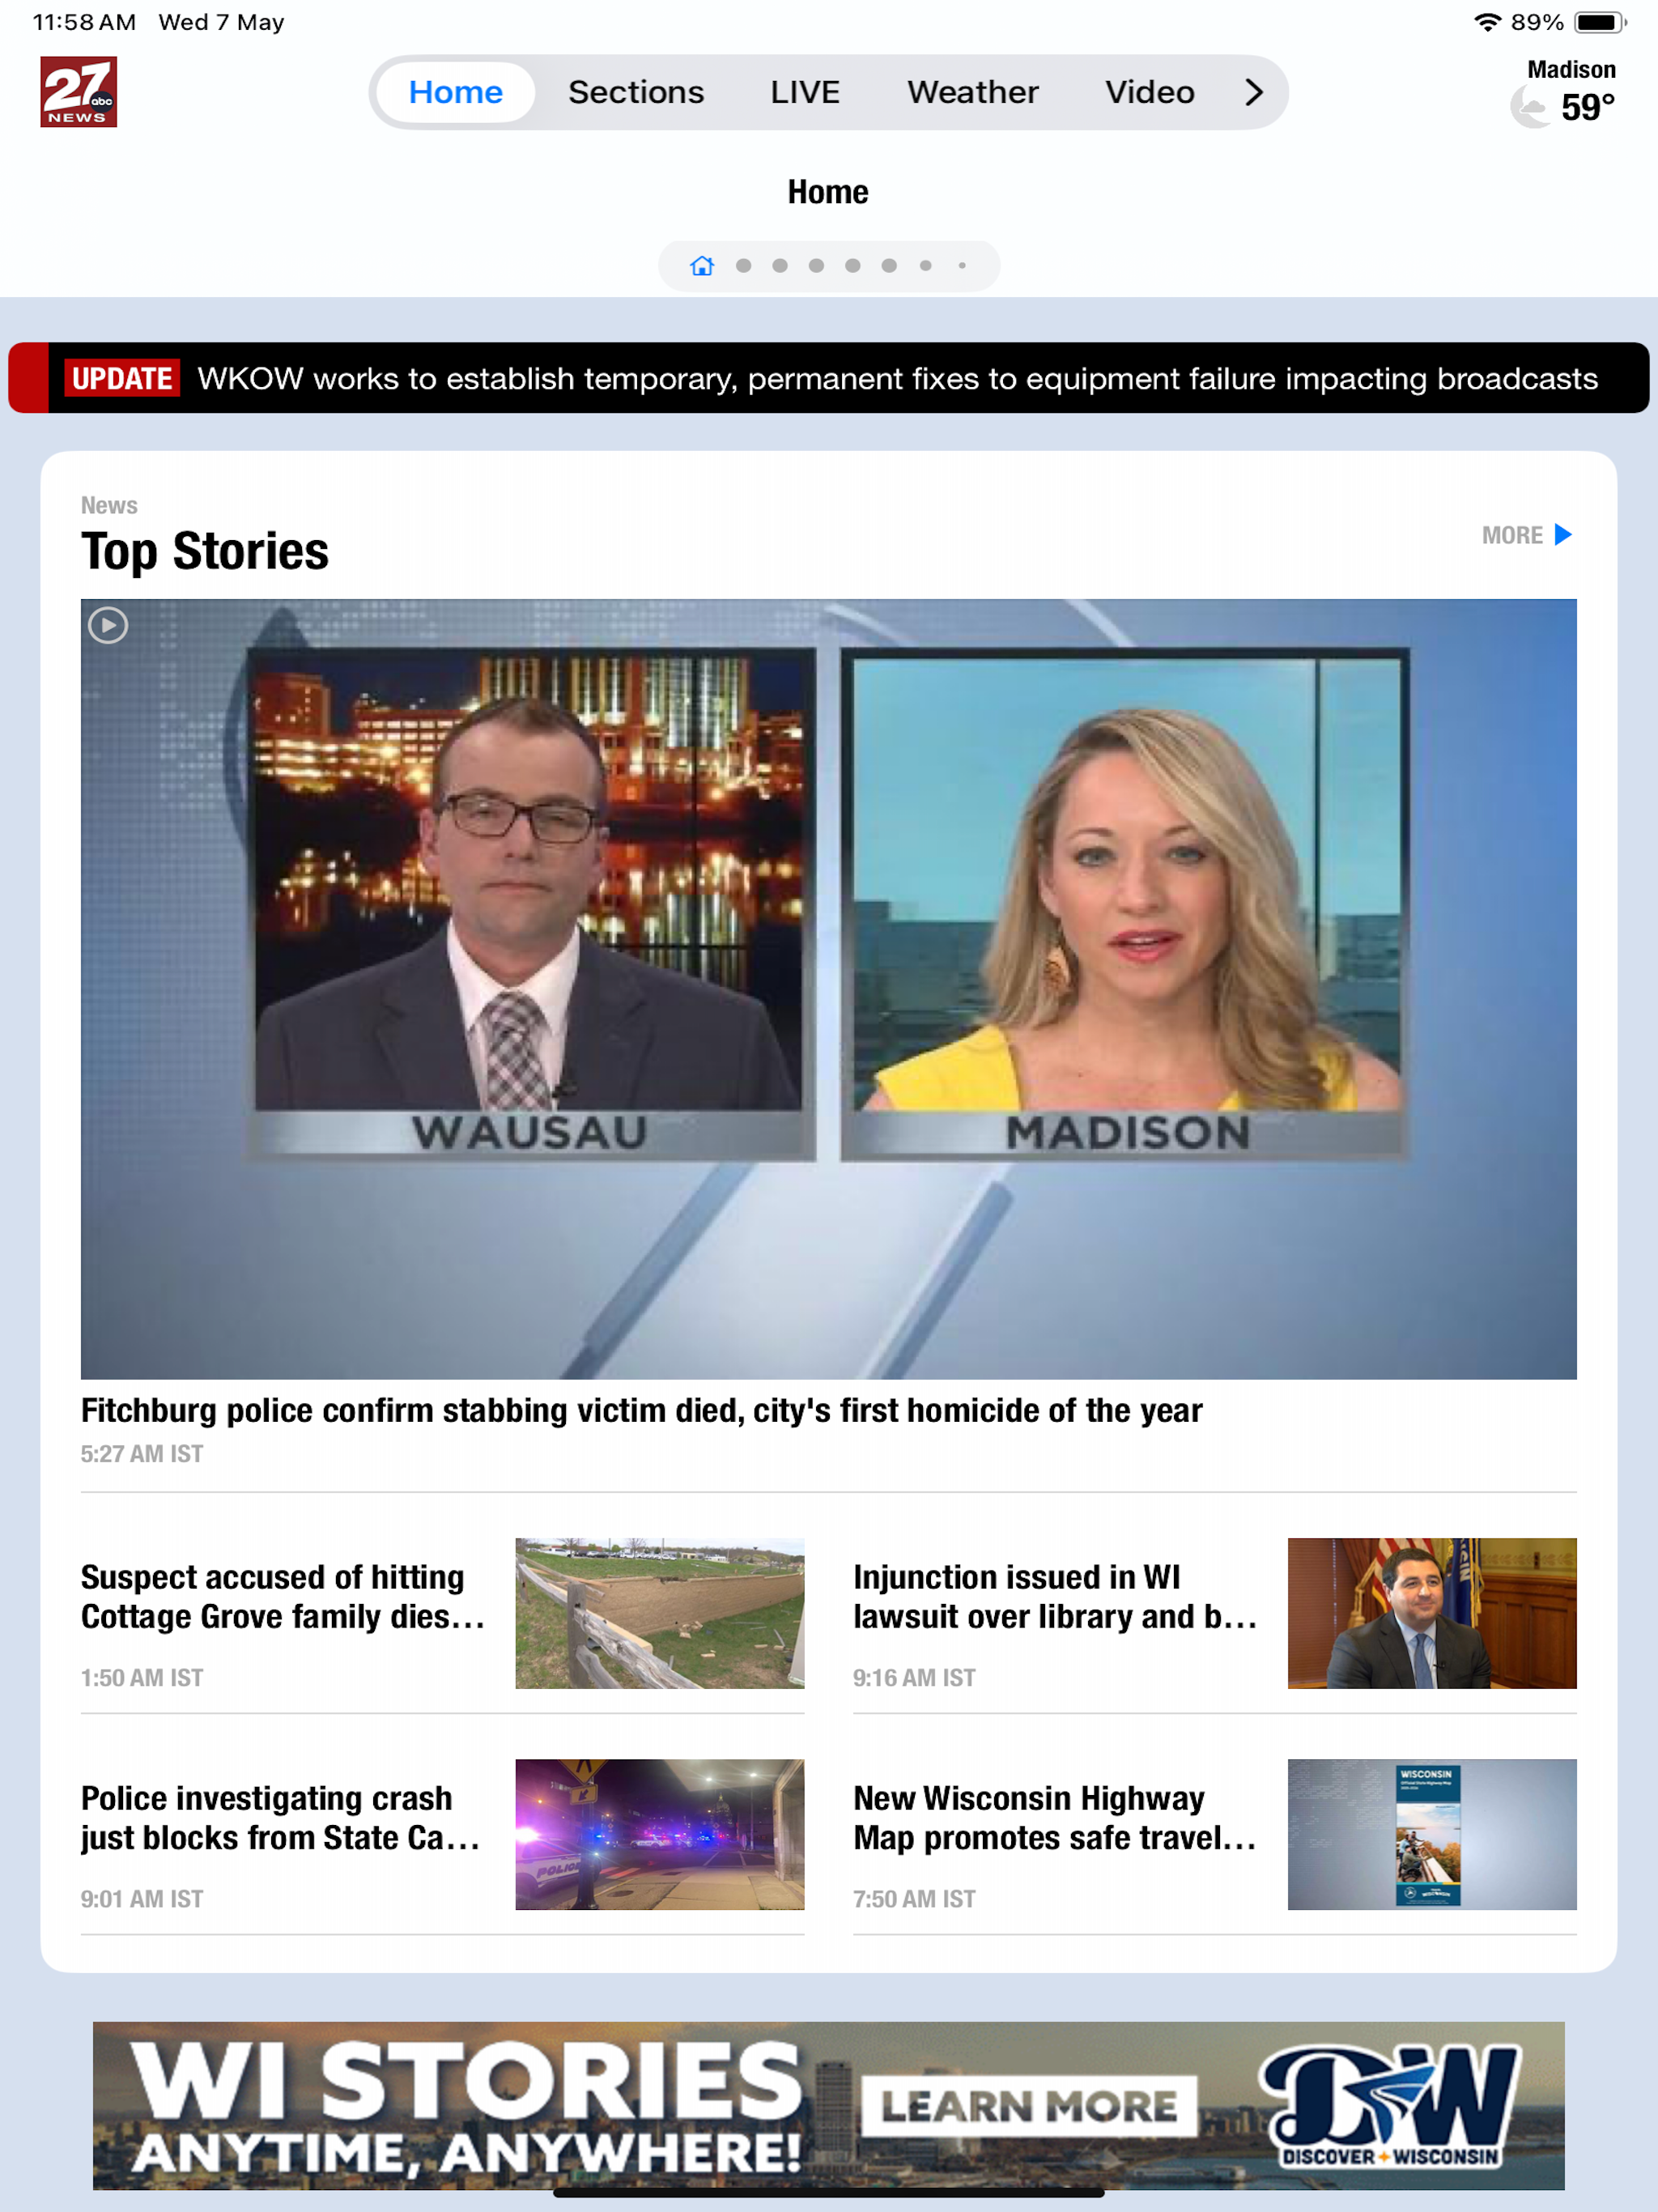Open the Home tab
The width and height of the screenshot is (1658, 2212).
tap(455, 92)
